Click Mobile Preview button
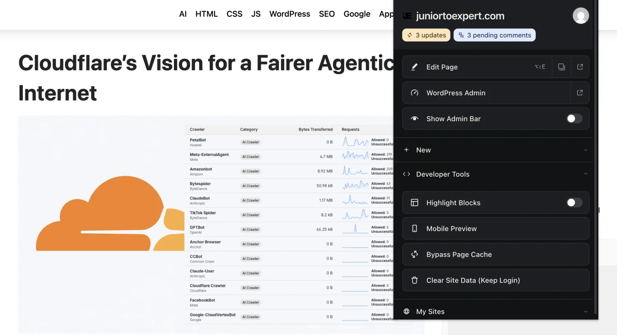Viewport: 617px width, 335px height. [x=496, y=229]
